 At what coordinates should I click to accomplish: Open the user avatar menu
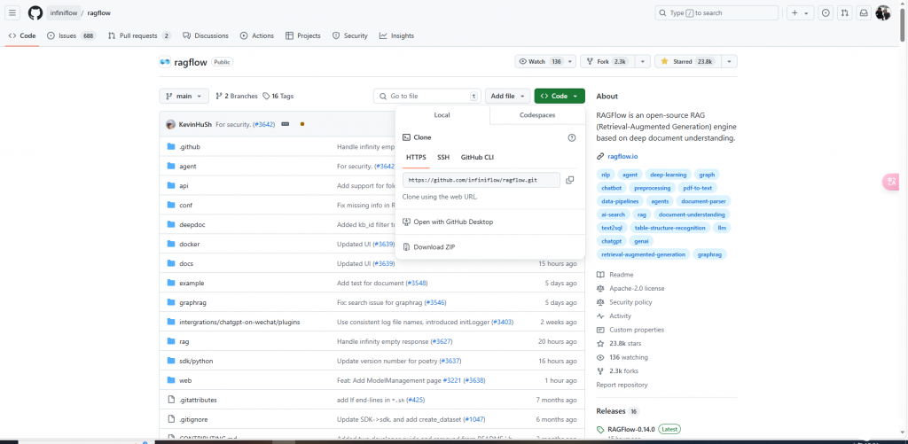(882, 12)
